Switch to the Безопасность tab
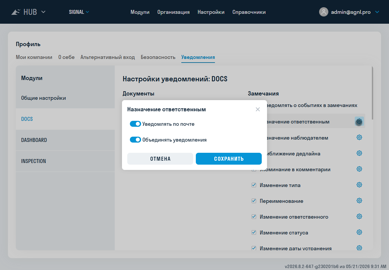The height and width of the screenshot is (270, 389). click(158, 57)
